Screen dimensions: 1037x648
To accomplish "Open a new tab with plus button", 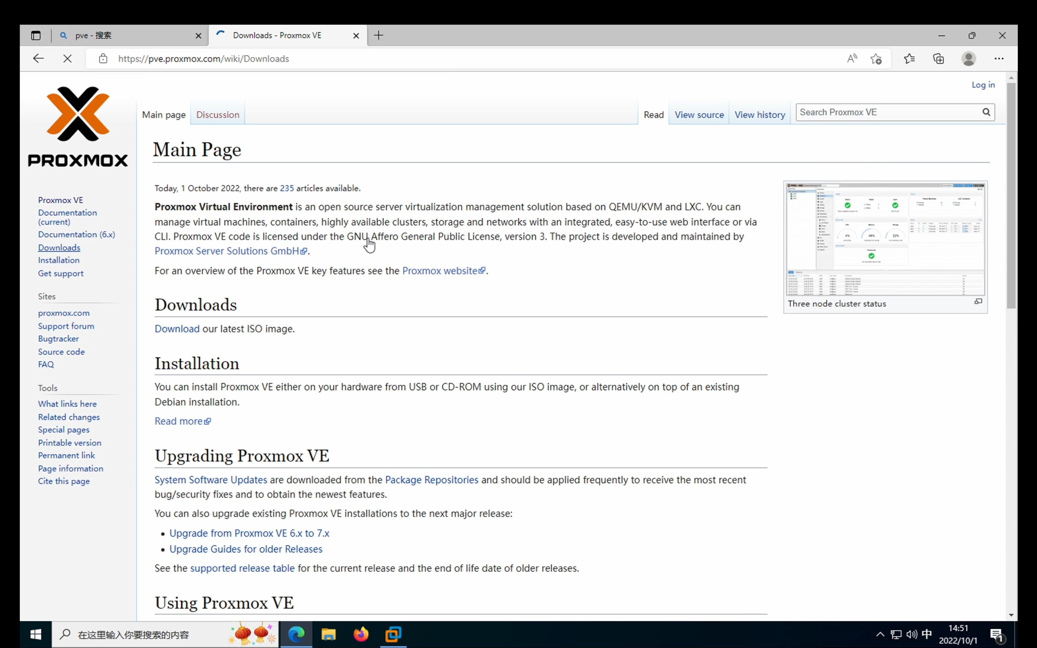I will pyautogui.click(x=379, y=35).
